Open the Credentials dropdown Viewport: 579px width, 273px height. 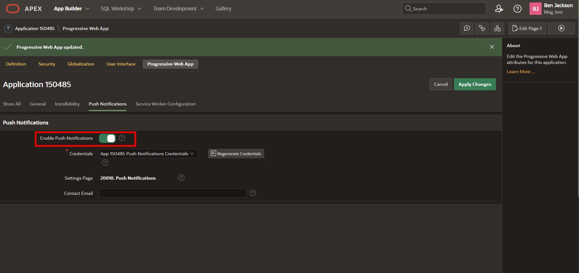149,153
